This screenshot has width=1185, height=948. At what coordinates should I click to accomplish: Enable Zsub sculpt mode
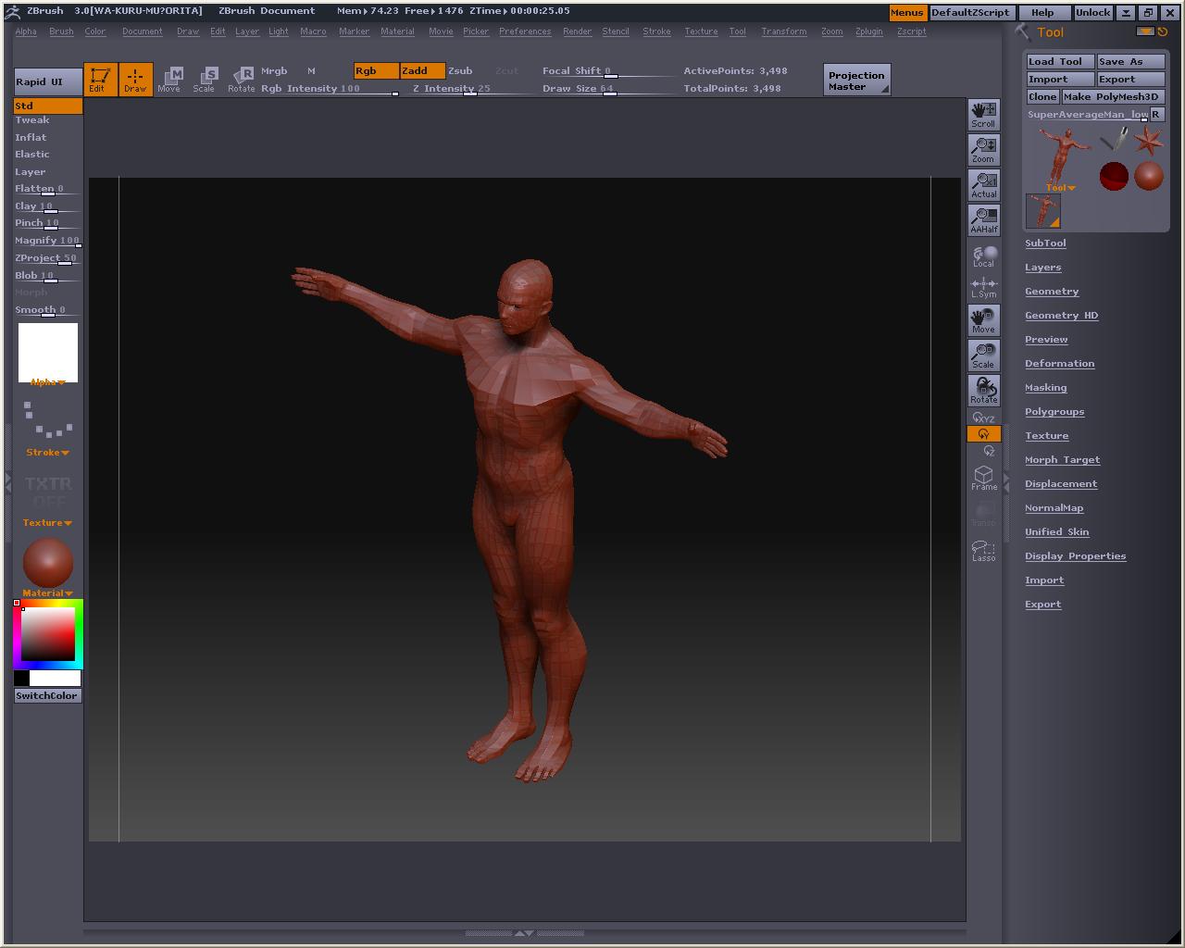(460, 71)
